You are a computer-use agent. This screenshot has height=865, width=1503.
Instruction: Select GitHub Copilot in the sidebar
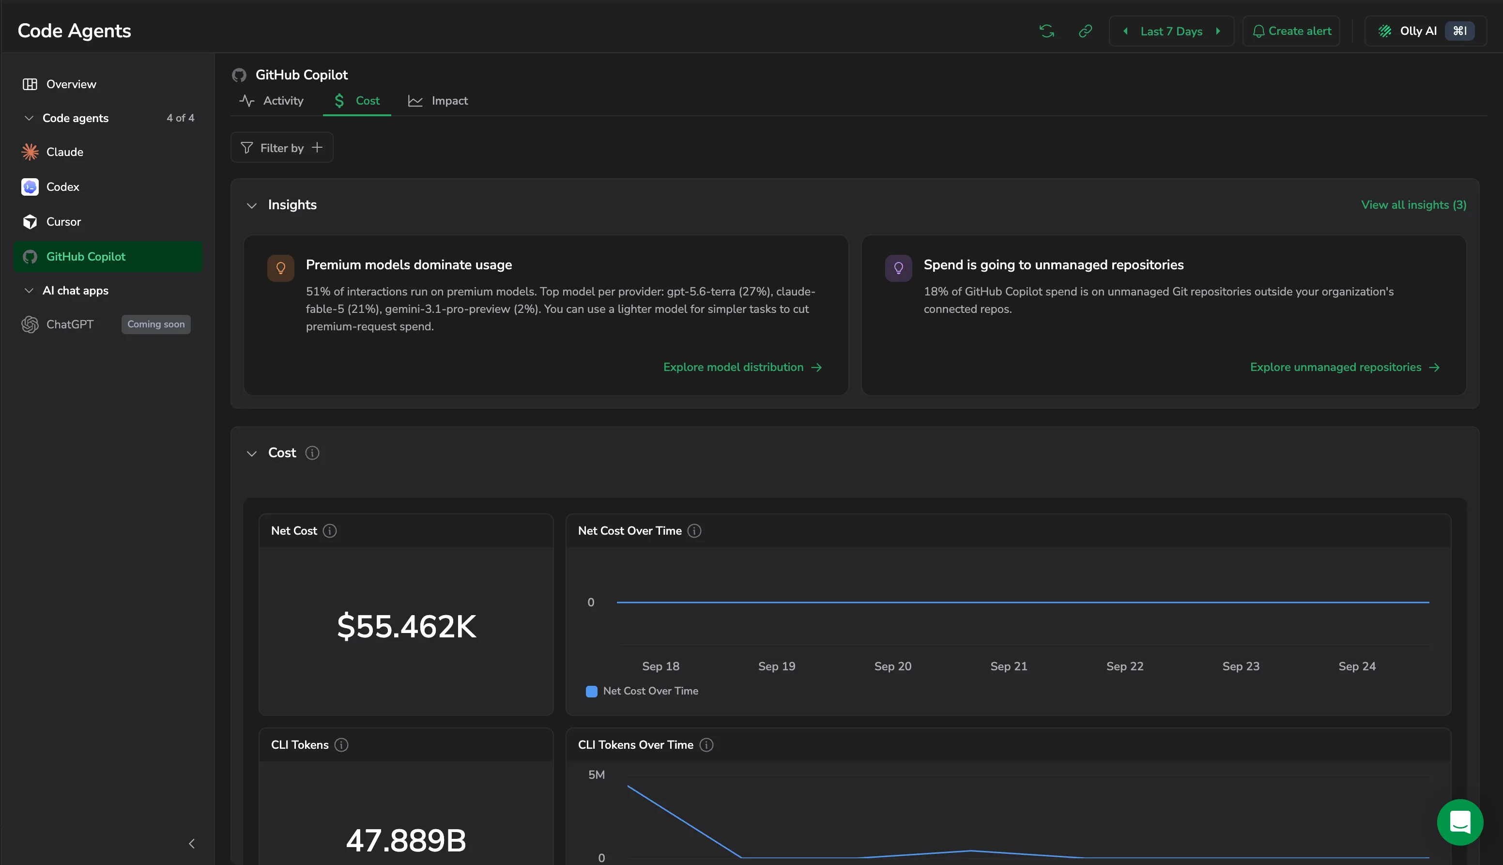click(x=108, y=257)
